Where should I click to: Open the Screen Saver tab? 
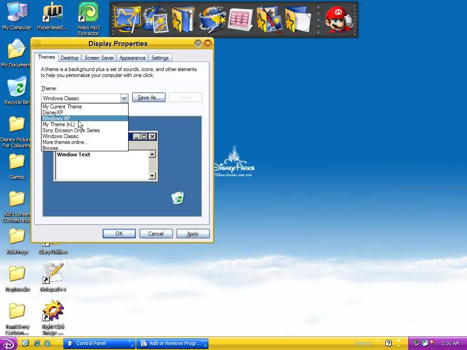pyautogui.click(x=99, y=58)
